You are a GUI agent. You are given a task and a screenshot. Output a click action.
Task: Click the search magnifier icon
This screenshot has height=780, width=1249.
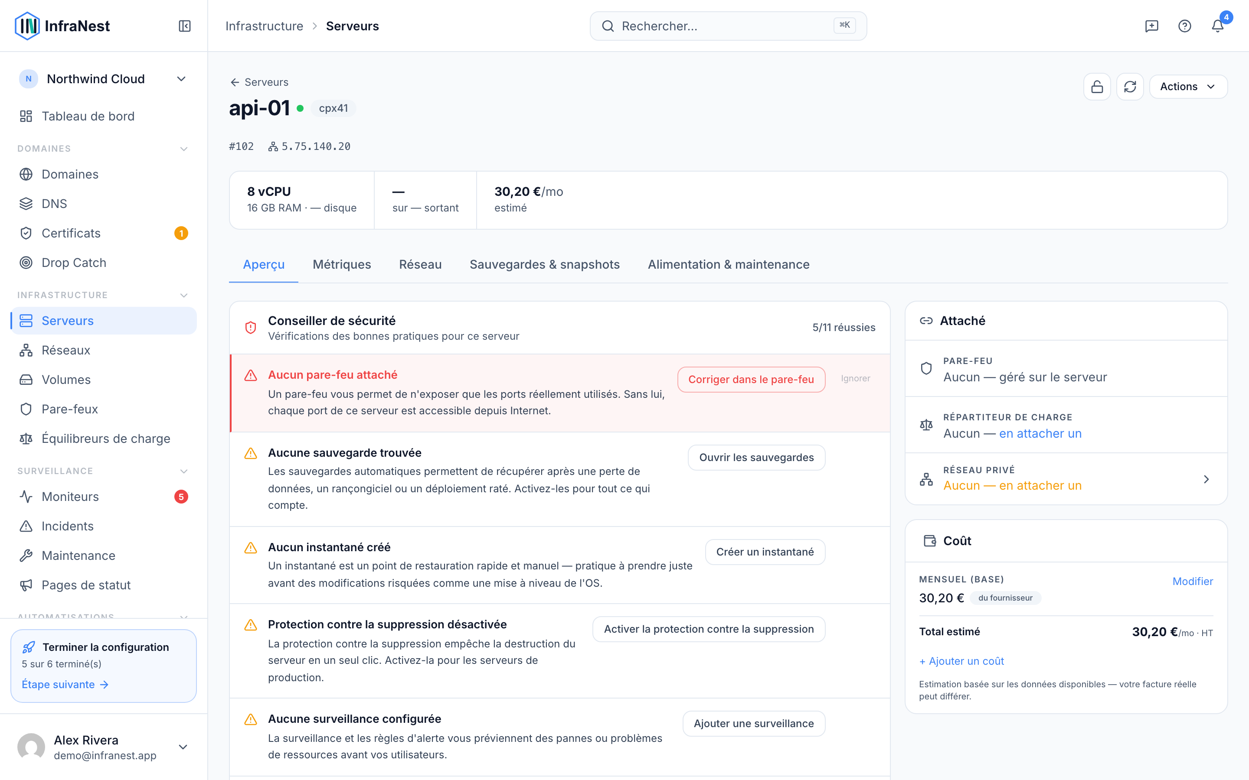pyautogui.click(x=608, y=26)
